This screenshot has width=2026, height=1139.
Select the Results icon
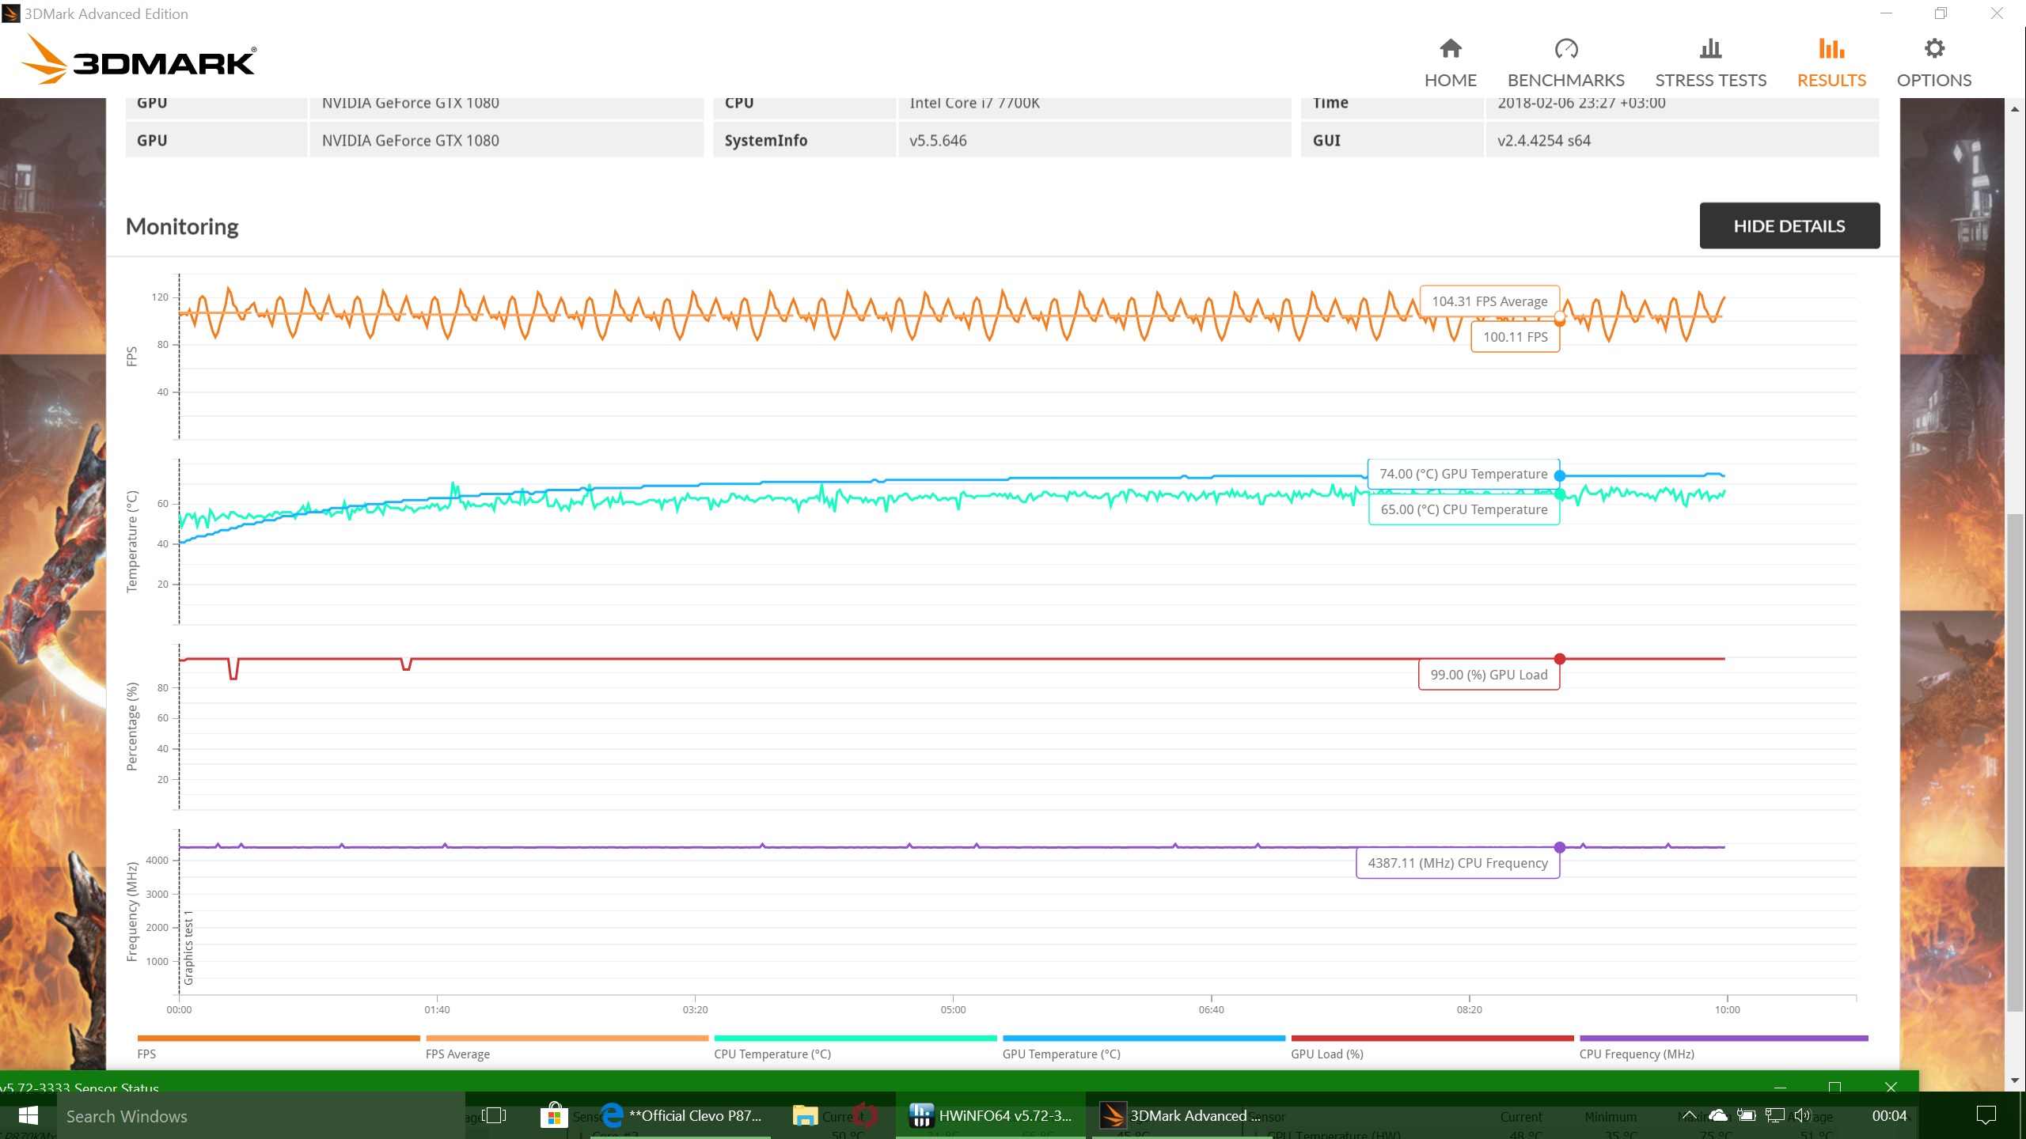1831,50
